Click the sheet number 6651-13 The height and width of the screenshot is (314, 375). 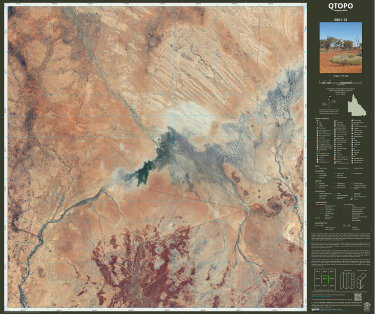(340, 20)
